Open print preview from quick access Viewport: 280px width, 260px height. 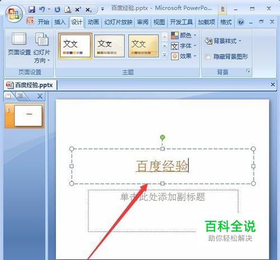(x=68, y=10)
